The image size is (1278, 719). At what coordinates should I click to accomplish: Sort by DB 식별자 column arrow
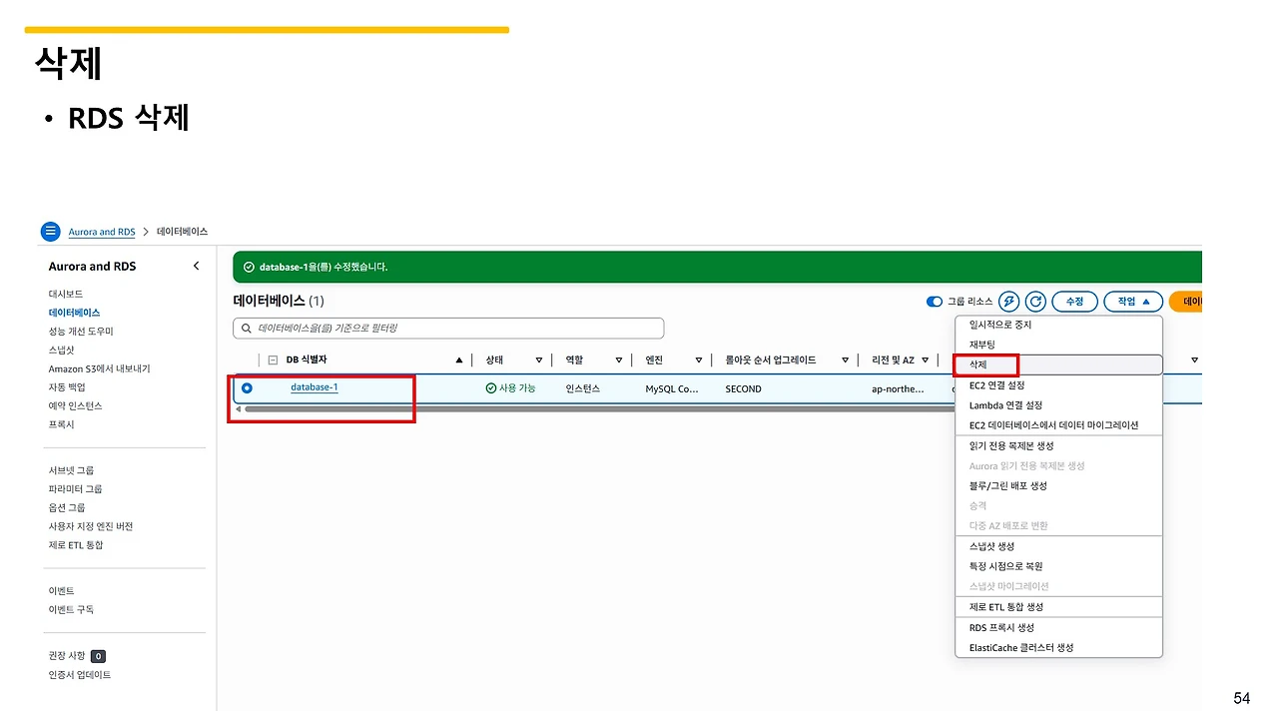click(459, 360)
